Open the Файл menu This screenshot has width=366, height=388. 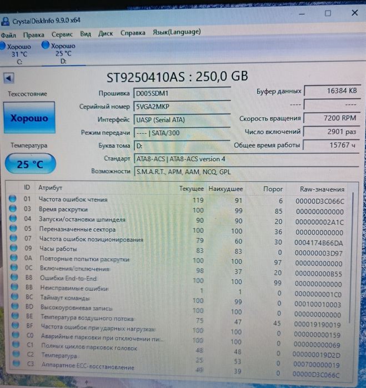click(8, 35)
